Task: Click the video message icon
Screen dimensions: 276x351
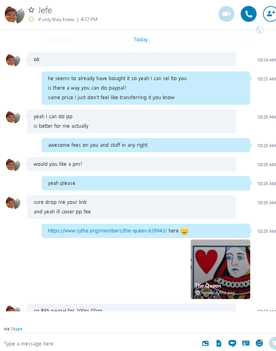Action: click(232, 343)
